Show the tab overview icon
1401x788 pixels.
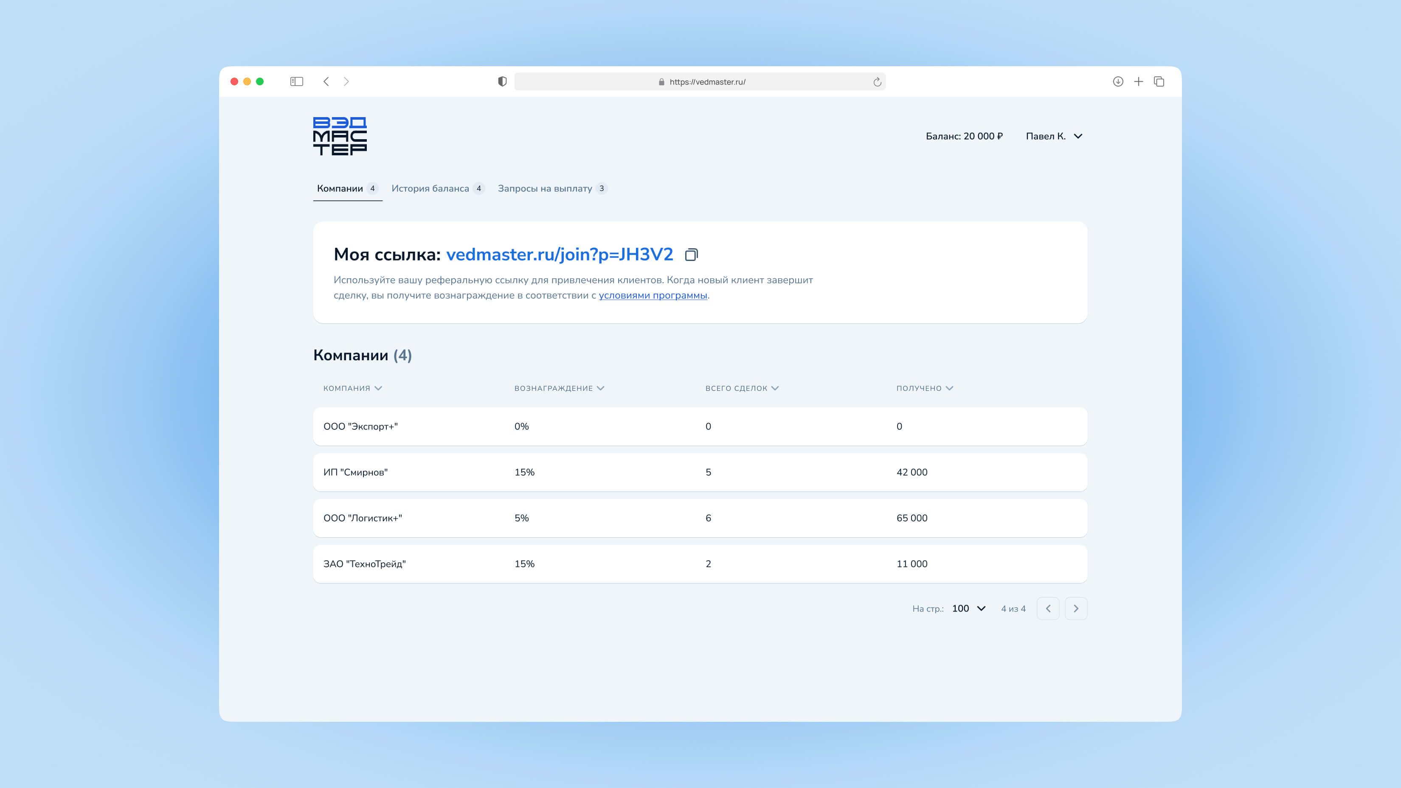pyautogui.click(x=1159, y=81)
